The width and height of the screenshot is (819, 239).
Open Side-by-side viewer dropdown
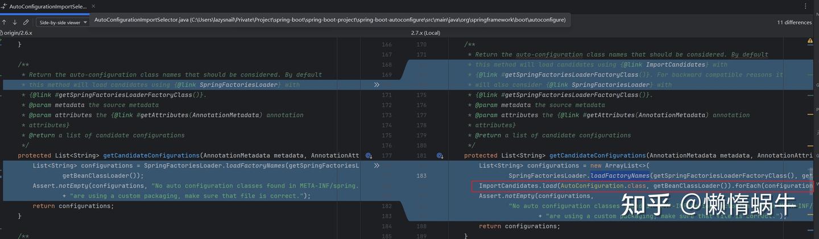[x=63, y=23]
